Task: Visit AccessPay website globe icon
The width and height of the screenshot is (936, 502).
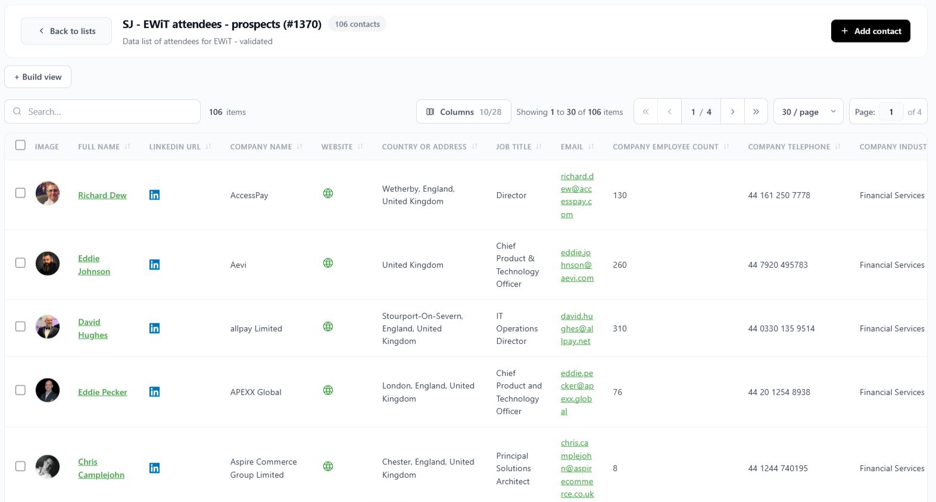Action: [x=328, y=193]
